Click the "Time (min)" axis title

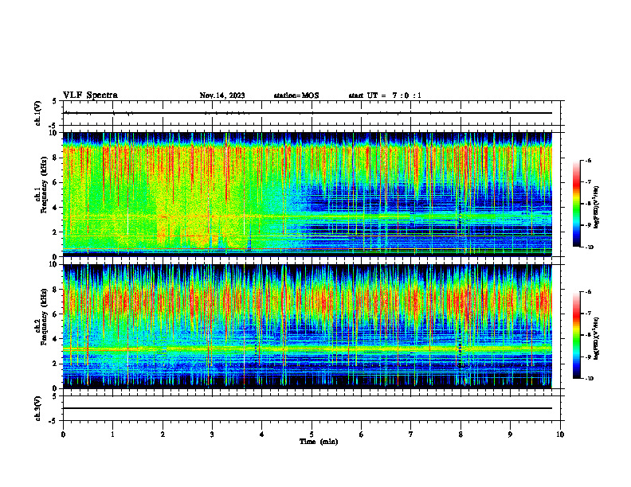(319, 442)
